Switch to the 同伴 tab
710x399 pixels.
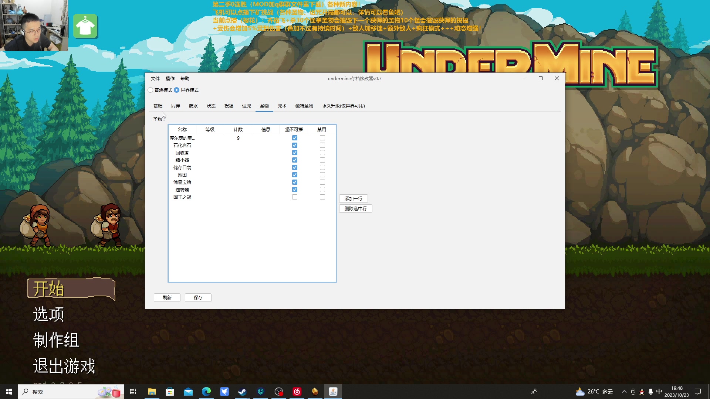(176, 106)
